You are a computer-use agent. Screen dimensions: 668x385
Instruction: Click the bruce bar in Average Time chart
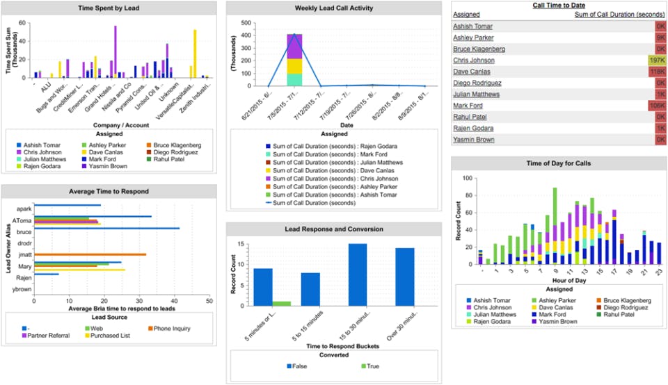(106, 229)
